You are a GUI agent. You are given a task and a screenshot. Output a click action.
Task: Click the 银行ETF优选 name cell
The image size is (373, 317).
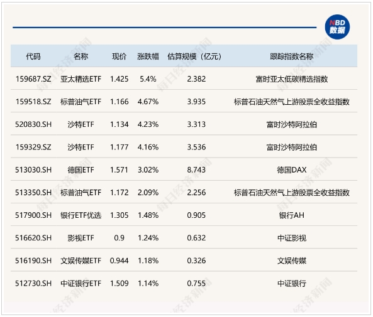pyautogui.click(x=81, y=215)
